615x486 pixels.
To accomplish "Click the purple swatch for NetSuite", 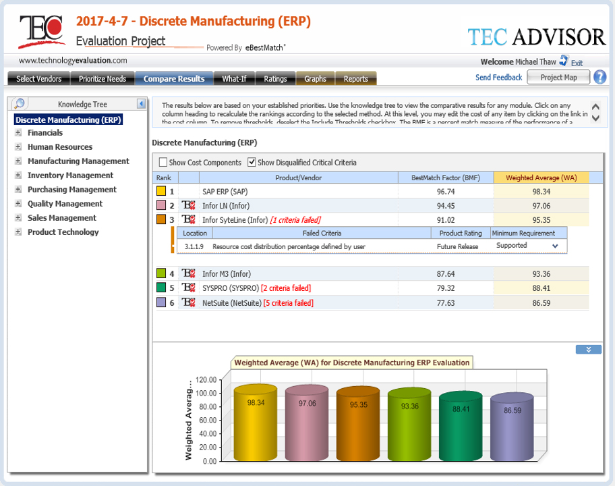I will point(161,302).
